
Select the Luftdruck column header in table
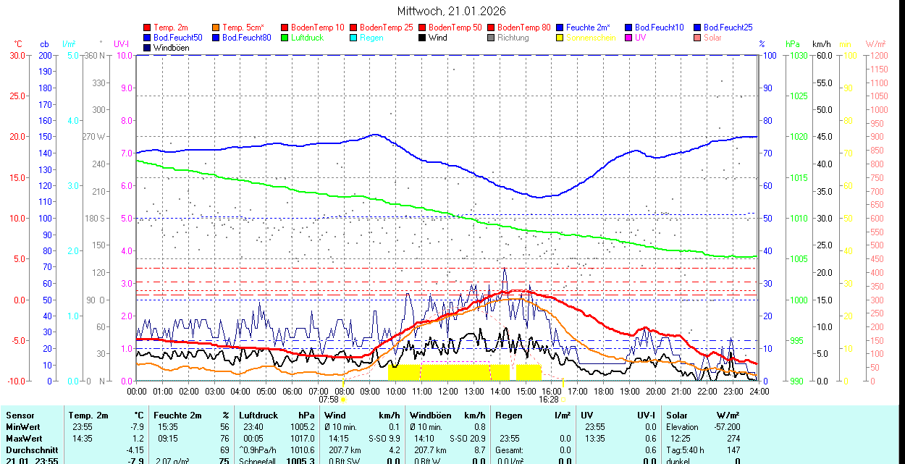(258, 416)
